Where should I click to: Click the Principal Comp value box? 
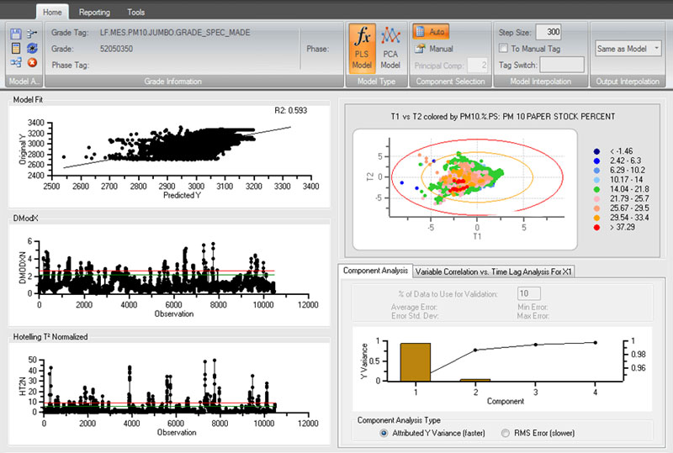tap(478, 66)
